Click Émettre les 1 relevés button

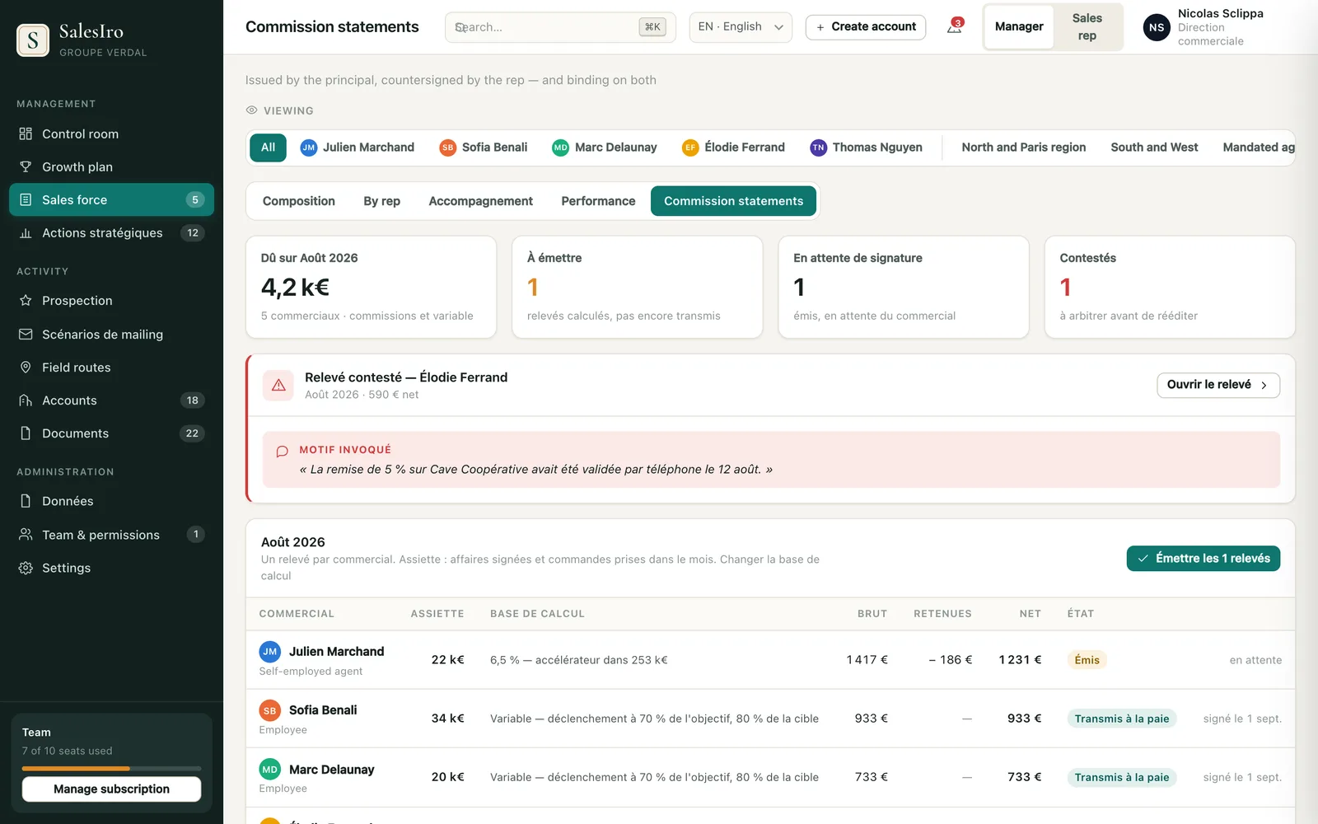(x=1203, y=559)
